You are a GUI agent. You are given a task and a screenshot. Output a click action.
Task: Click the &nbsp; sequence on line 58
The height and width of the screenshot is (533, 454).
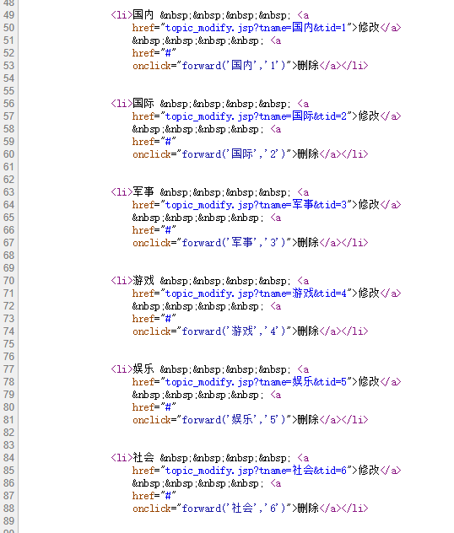click(197, 129)
